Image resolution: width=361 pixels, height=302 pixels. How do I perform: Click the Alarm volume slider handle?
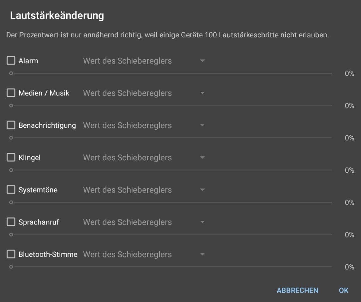[x=11, y=73]
